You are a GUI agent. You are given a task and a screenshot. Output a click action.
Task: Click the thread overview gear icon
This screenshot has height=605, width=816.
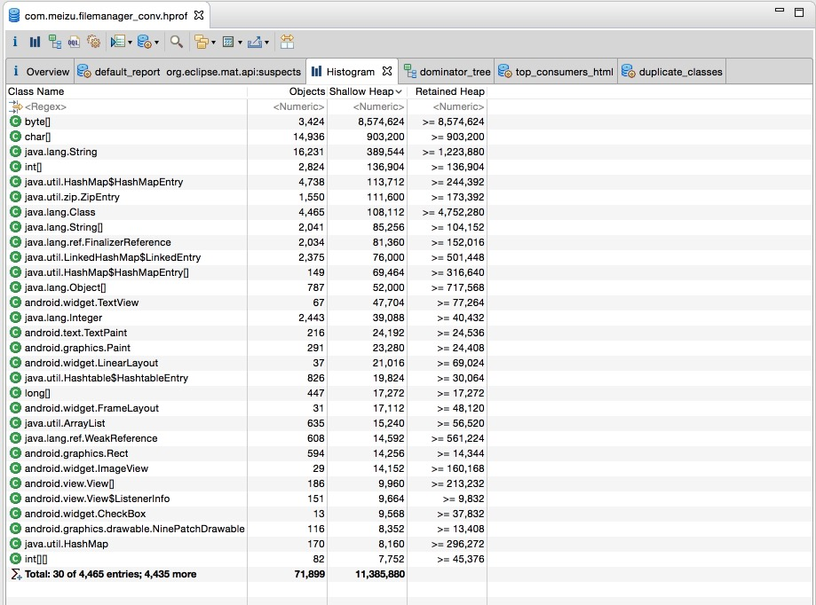point(94,42)
